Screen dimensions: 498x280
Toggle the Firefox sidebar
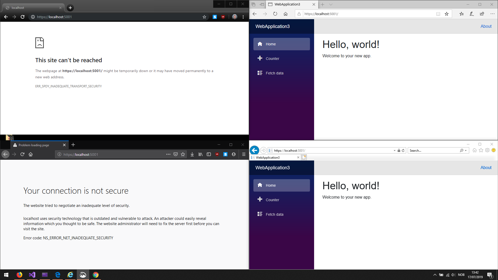pyautogui.click(x=209, y=154)
